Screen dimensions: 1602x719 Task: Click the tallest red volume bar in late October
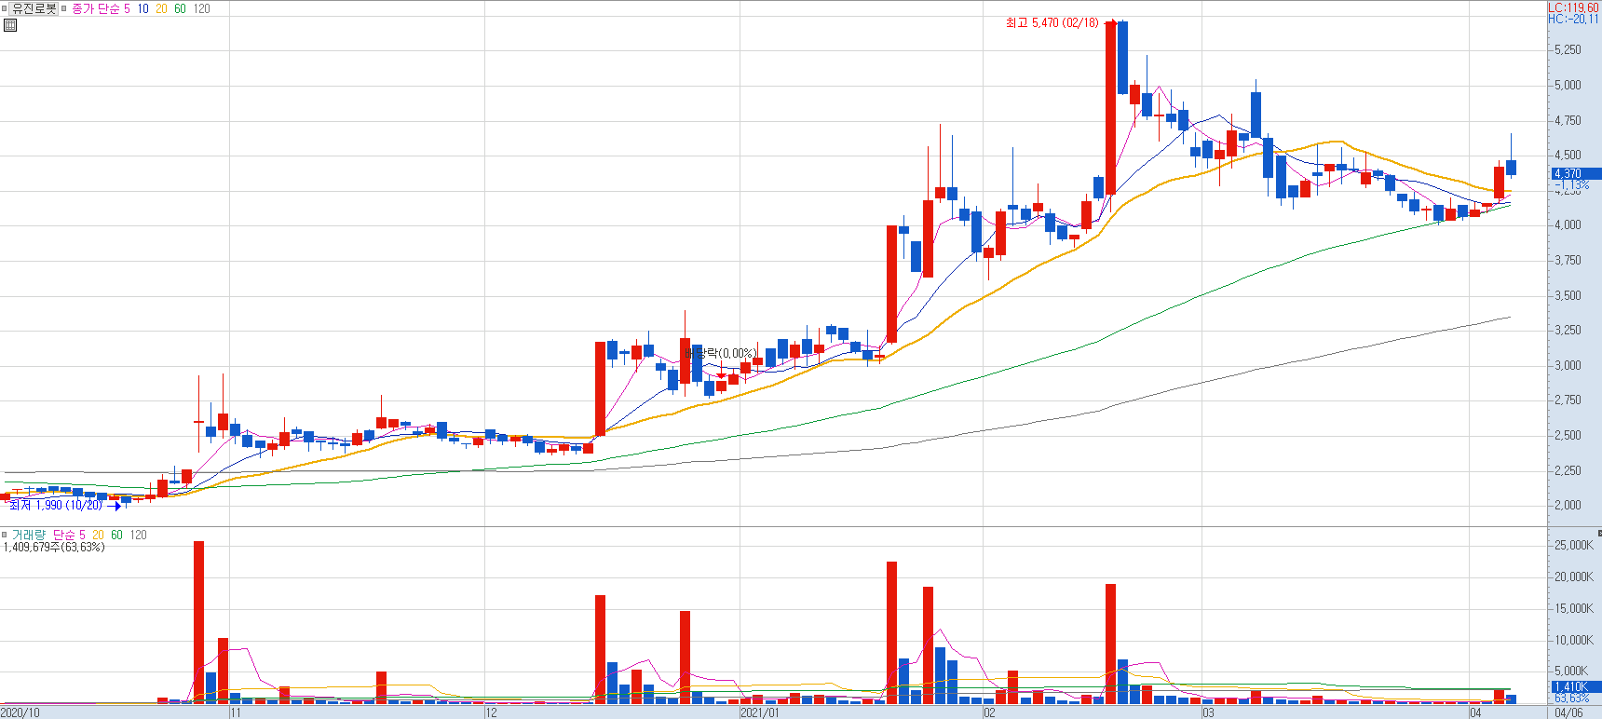click(x=198, y=622)
